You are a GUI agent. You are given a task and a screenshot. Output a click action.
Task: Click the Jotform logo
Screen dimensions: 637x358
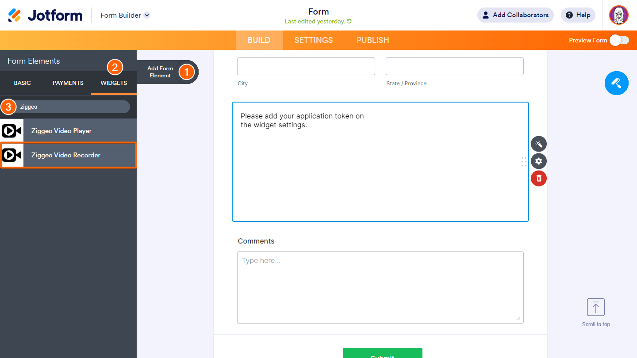tap(46, 15)
